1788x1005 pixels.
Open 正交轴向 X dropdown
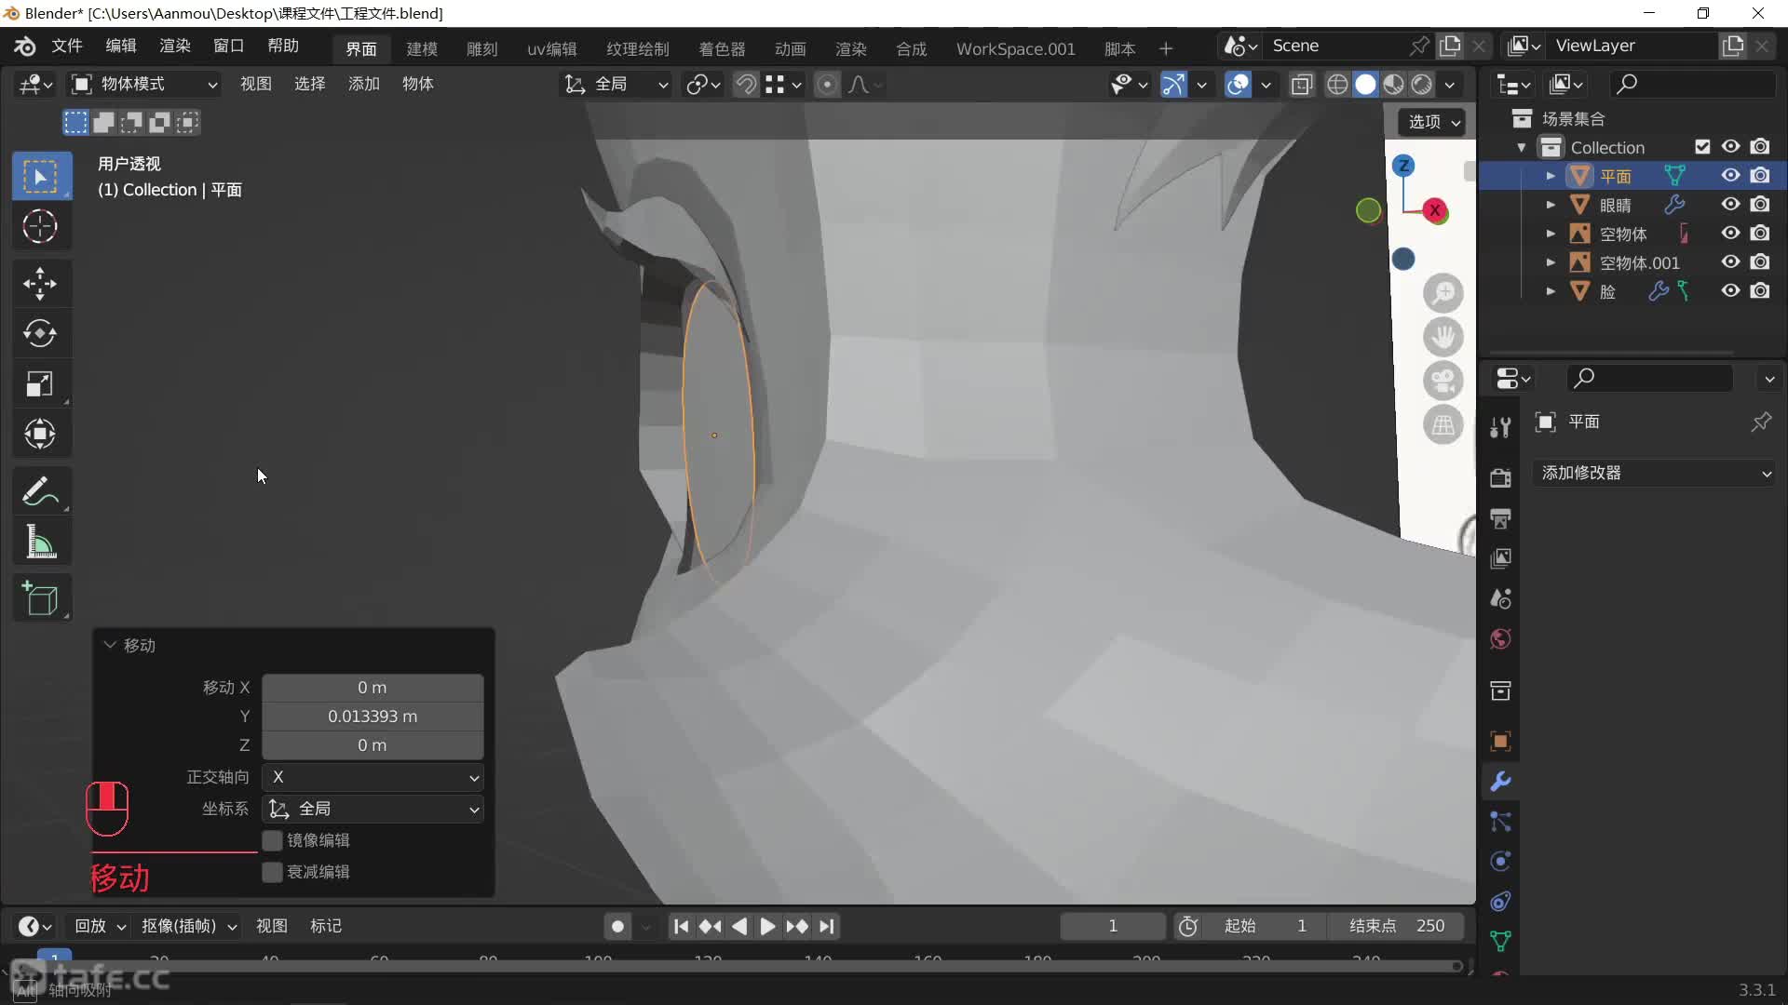tap(372, 777)
